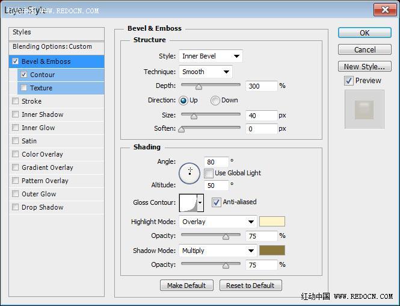Open the Inner Shadow settings entry
Image resolution: width=400 pixels, height=306 pixels.
tap(57, 114)
